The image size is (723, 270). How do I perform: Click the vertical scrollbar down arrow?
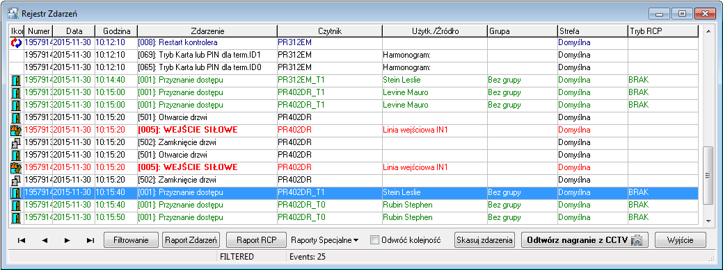point(708,221)
